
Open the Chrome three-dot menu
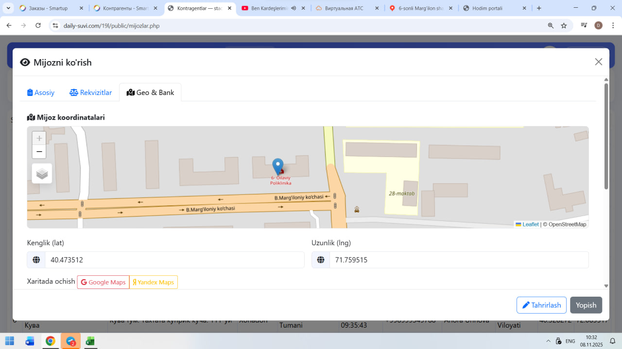click(x=612, y=26)
